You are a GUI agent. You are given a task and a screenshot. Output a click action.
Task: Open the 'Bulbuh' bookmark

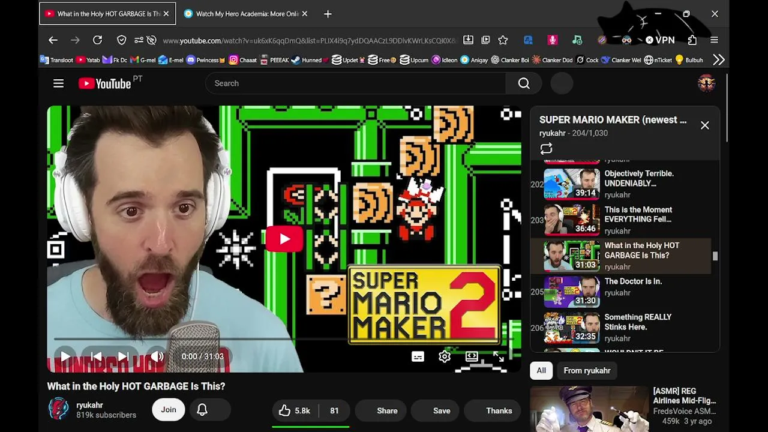click(x=689, y=60)
